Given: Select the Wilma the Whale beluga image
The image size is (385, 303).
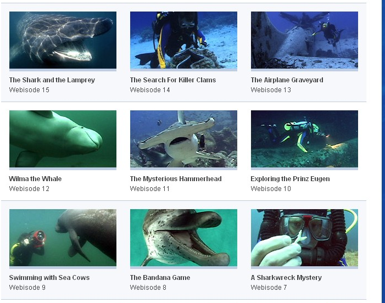Looking at the screenshot, I should coord(63,139).
